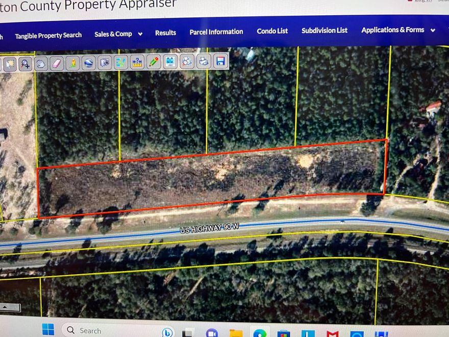449x337 pixels.
Task: Choose the eraser tool
Action: pyautogui.click(x=57, y=62)
